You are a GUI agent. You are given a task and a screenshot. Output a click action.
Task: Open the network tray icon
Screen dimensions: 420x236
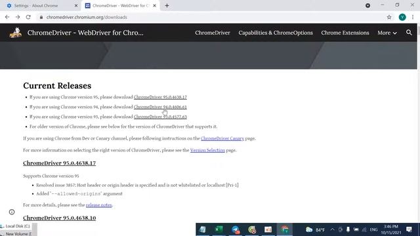364,229
